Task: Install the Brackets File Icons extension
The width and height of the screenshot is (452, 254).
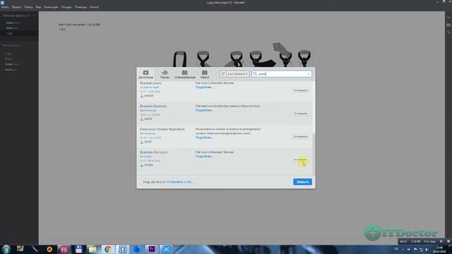Action: pos(300,159)
